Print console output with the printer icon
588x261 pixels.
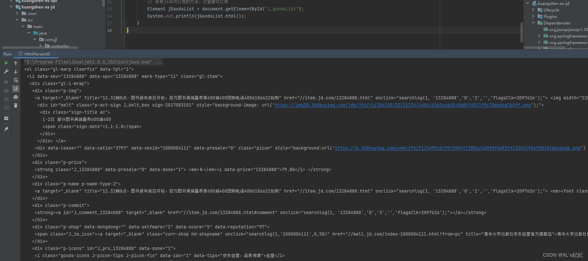(x=16, y=97)
